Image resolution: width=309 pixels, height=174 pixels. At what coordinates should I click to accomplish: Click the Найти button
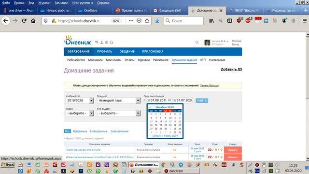tap(202, 101)
